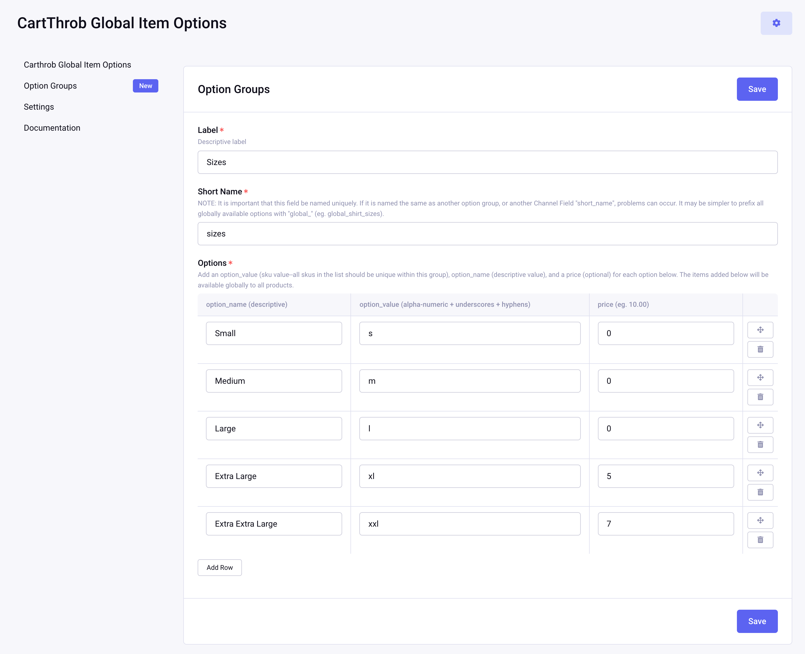Viewport: 805px width, 654px height.
Task: Open the Documentation sidebar link
Action: (52, 128)
